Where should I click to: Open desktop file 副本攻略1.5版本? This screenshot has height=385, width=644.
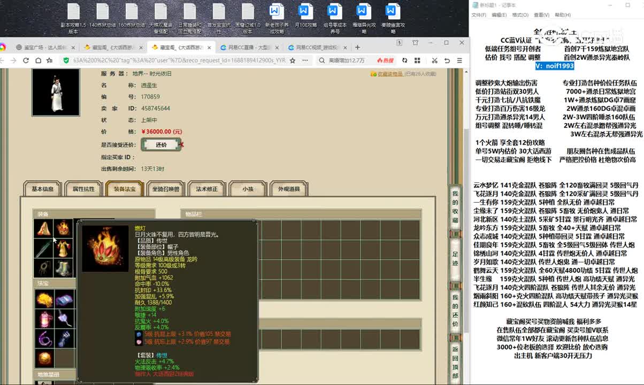(73, 19)
